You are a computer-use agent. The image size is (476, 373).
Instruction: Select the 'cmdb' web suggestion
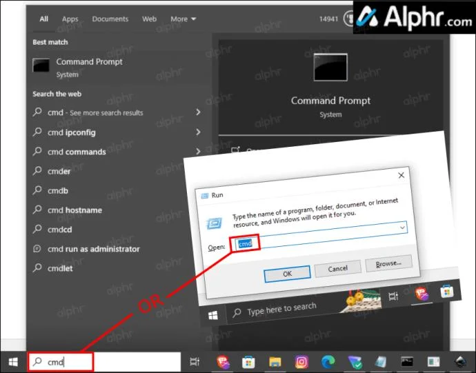point(106,190)
